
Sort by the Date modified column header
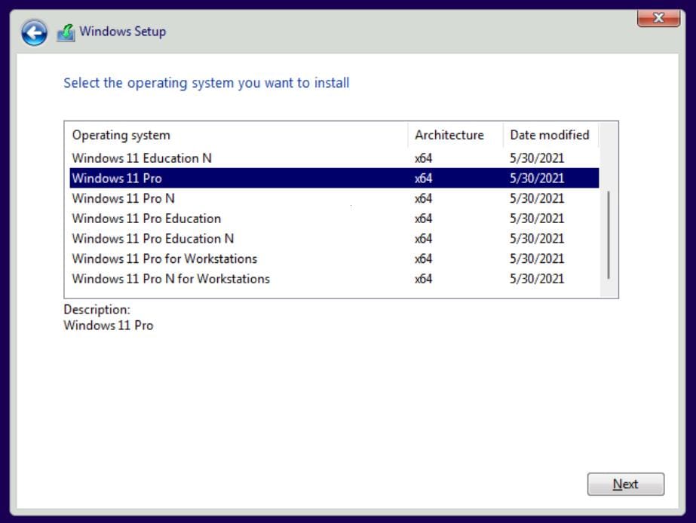pyautogui.click(x=551, y=135)
